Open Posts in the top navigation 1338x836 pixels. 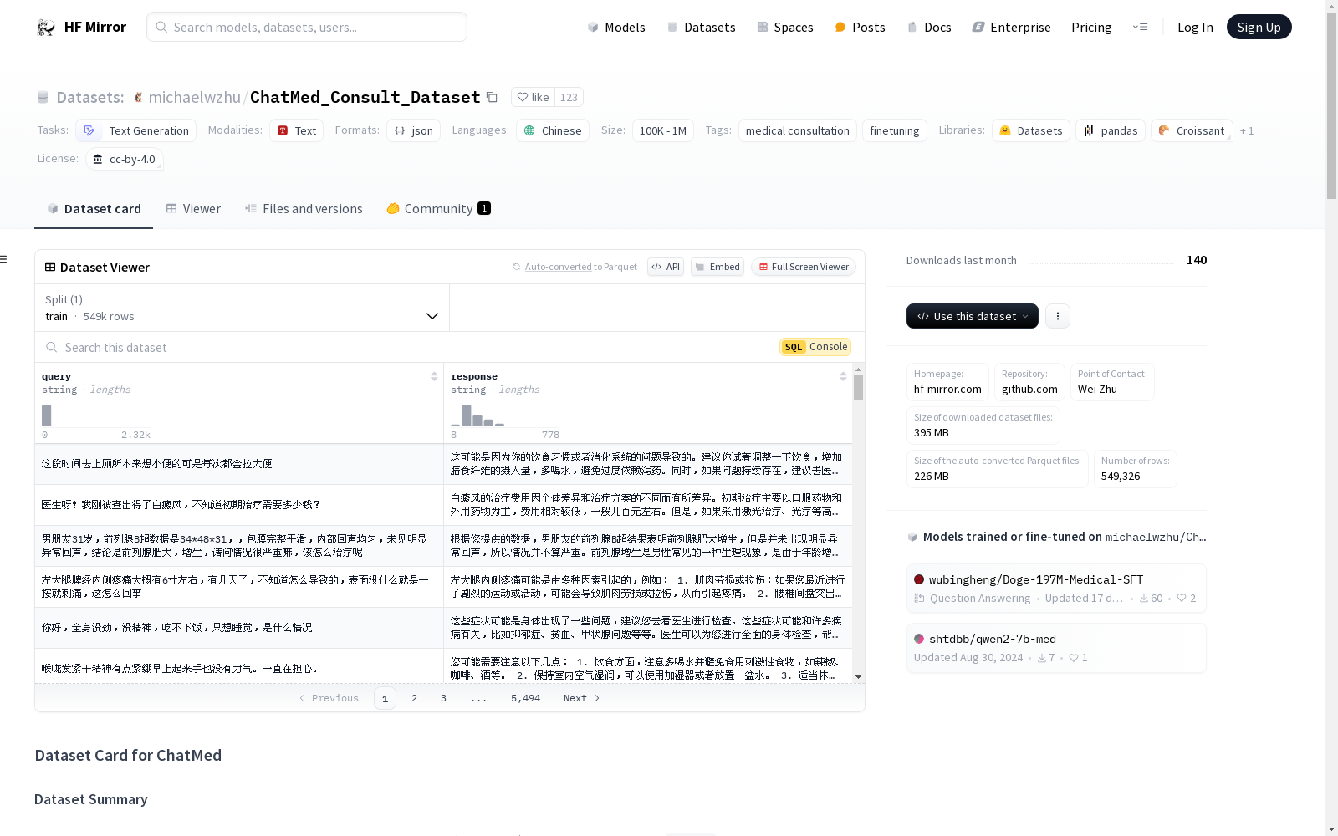pyautogui.click(x=861, y=28)
